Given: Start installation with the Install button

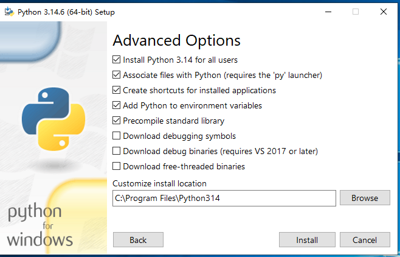Looking at the screenshot, I should pyautogui.click(x=307, y=239).
